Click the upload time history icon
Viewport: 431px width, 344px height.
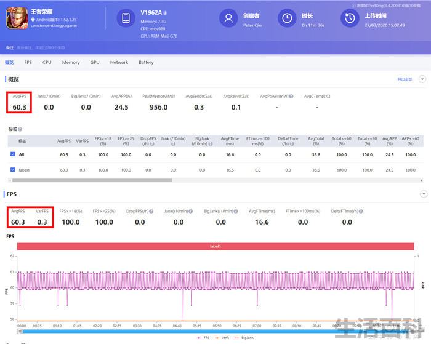pyautogui.click(x=350, y=18)
